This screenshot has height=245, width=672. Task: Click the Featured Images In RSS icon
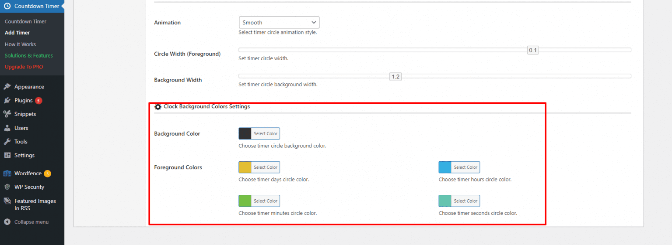(x=7, y=201)
